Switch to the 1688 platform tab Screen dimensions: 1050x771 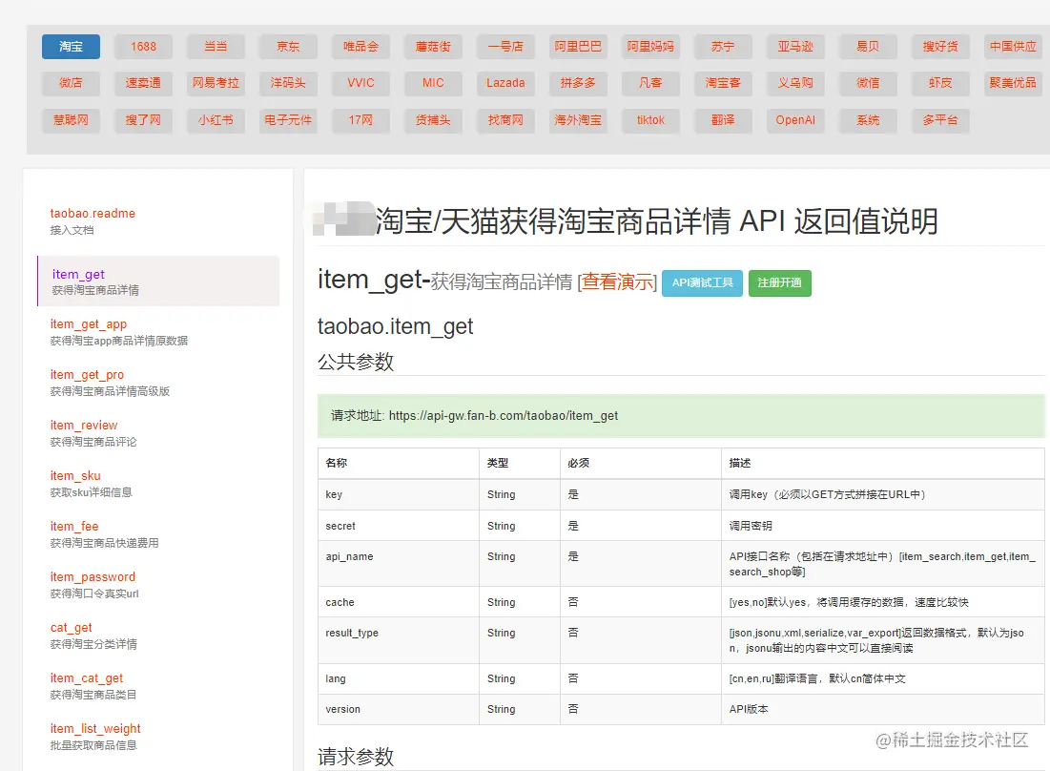tap(143, 46)
